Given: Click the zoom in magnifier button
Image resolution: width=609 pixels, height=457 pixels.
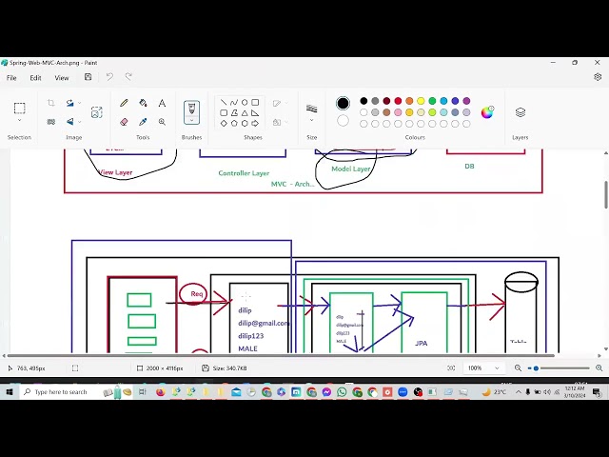Looking at the screenshot, I should 599,368.
